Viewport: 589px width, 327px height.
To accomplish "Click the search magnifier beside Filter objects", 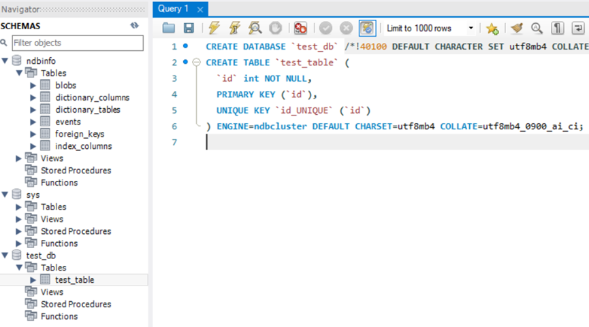I will coord(4,43).
